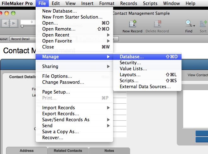Select Value Lists... in Manage submenu

pyautogui.click(x=147, y=69)
